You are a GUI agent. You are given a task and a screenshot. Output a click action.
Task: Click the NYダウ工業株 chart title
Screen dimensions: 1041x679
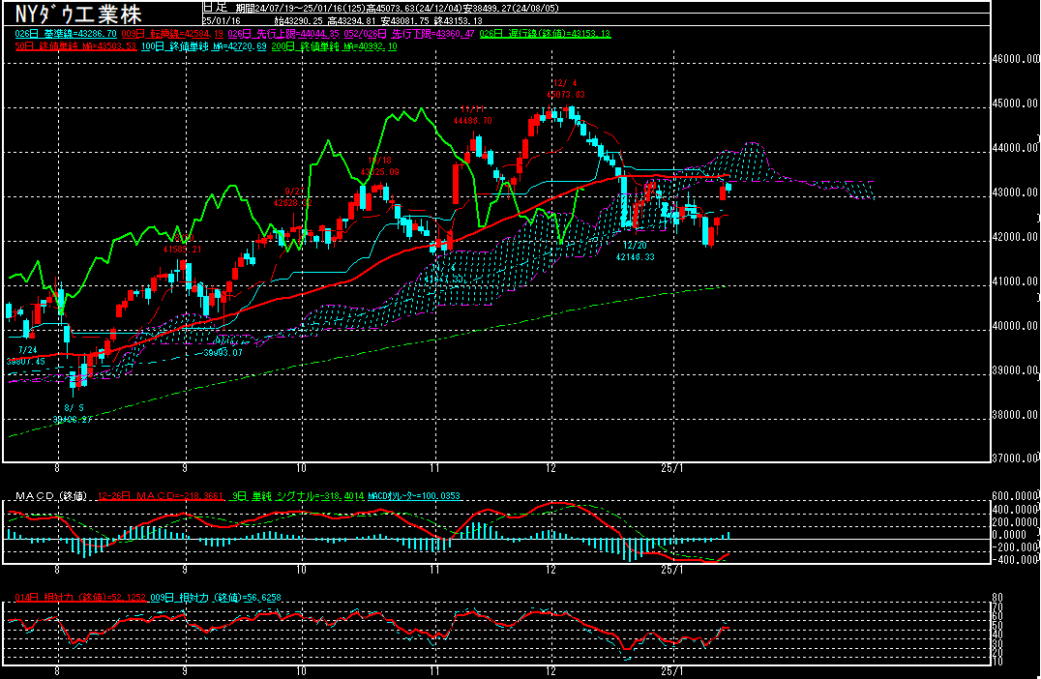pyautogui.click(x=77, y=14)
